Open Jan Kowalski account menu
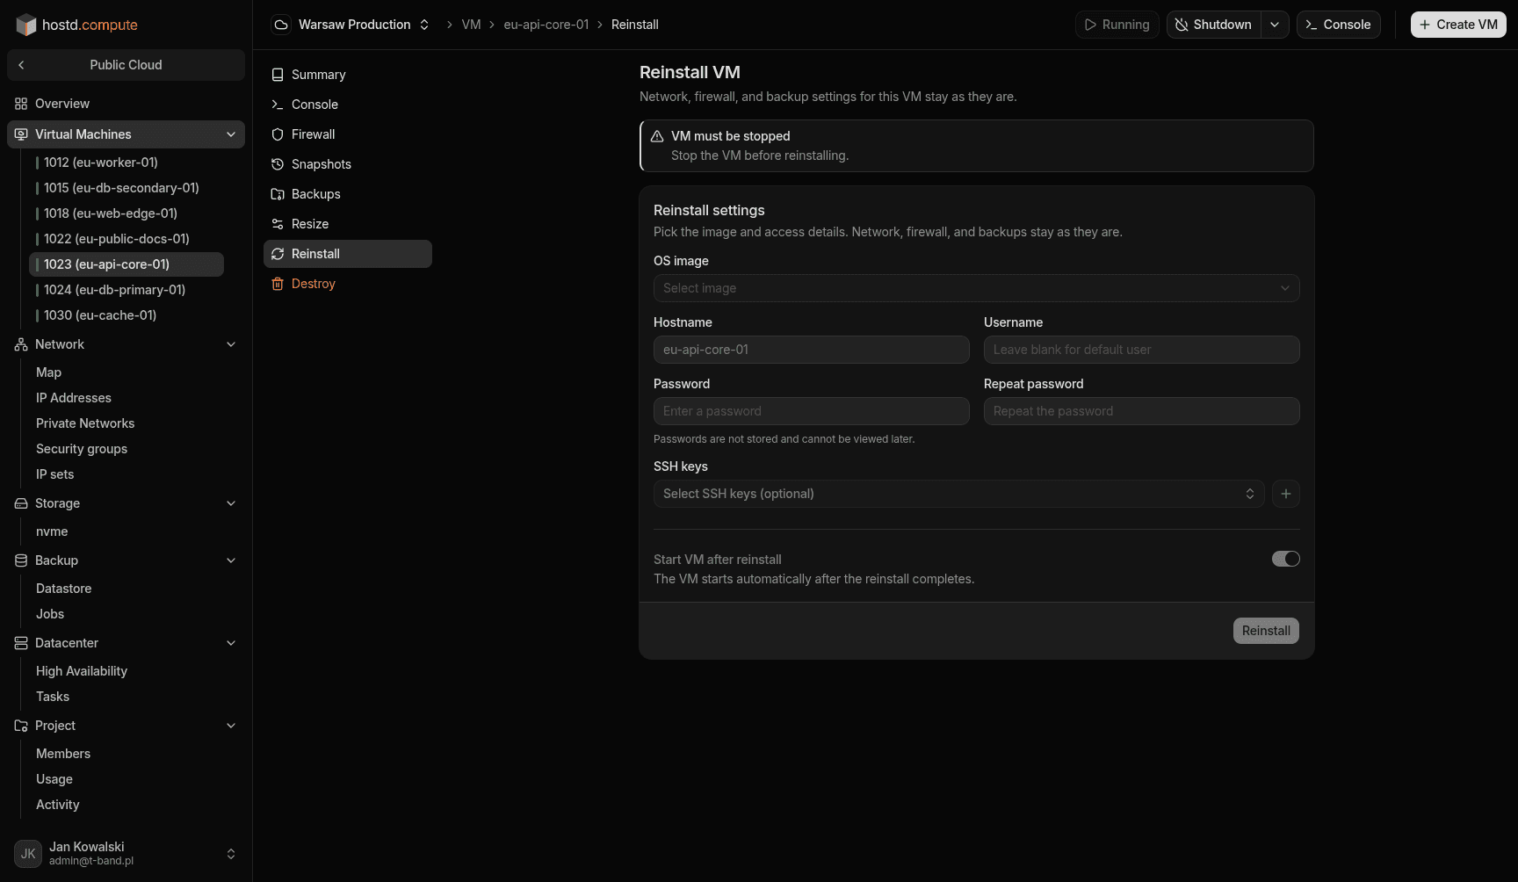The height and width of the screenshot is (882, 1518). pyautogui.click(x=126, y=853)
